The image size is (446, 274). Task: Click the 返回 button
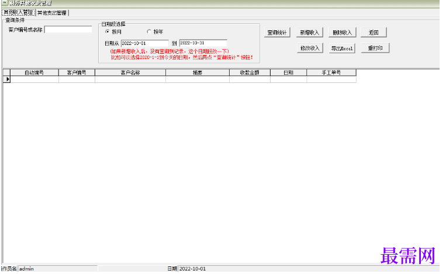pos(374,32)
